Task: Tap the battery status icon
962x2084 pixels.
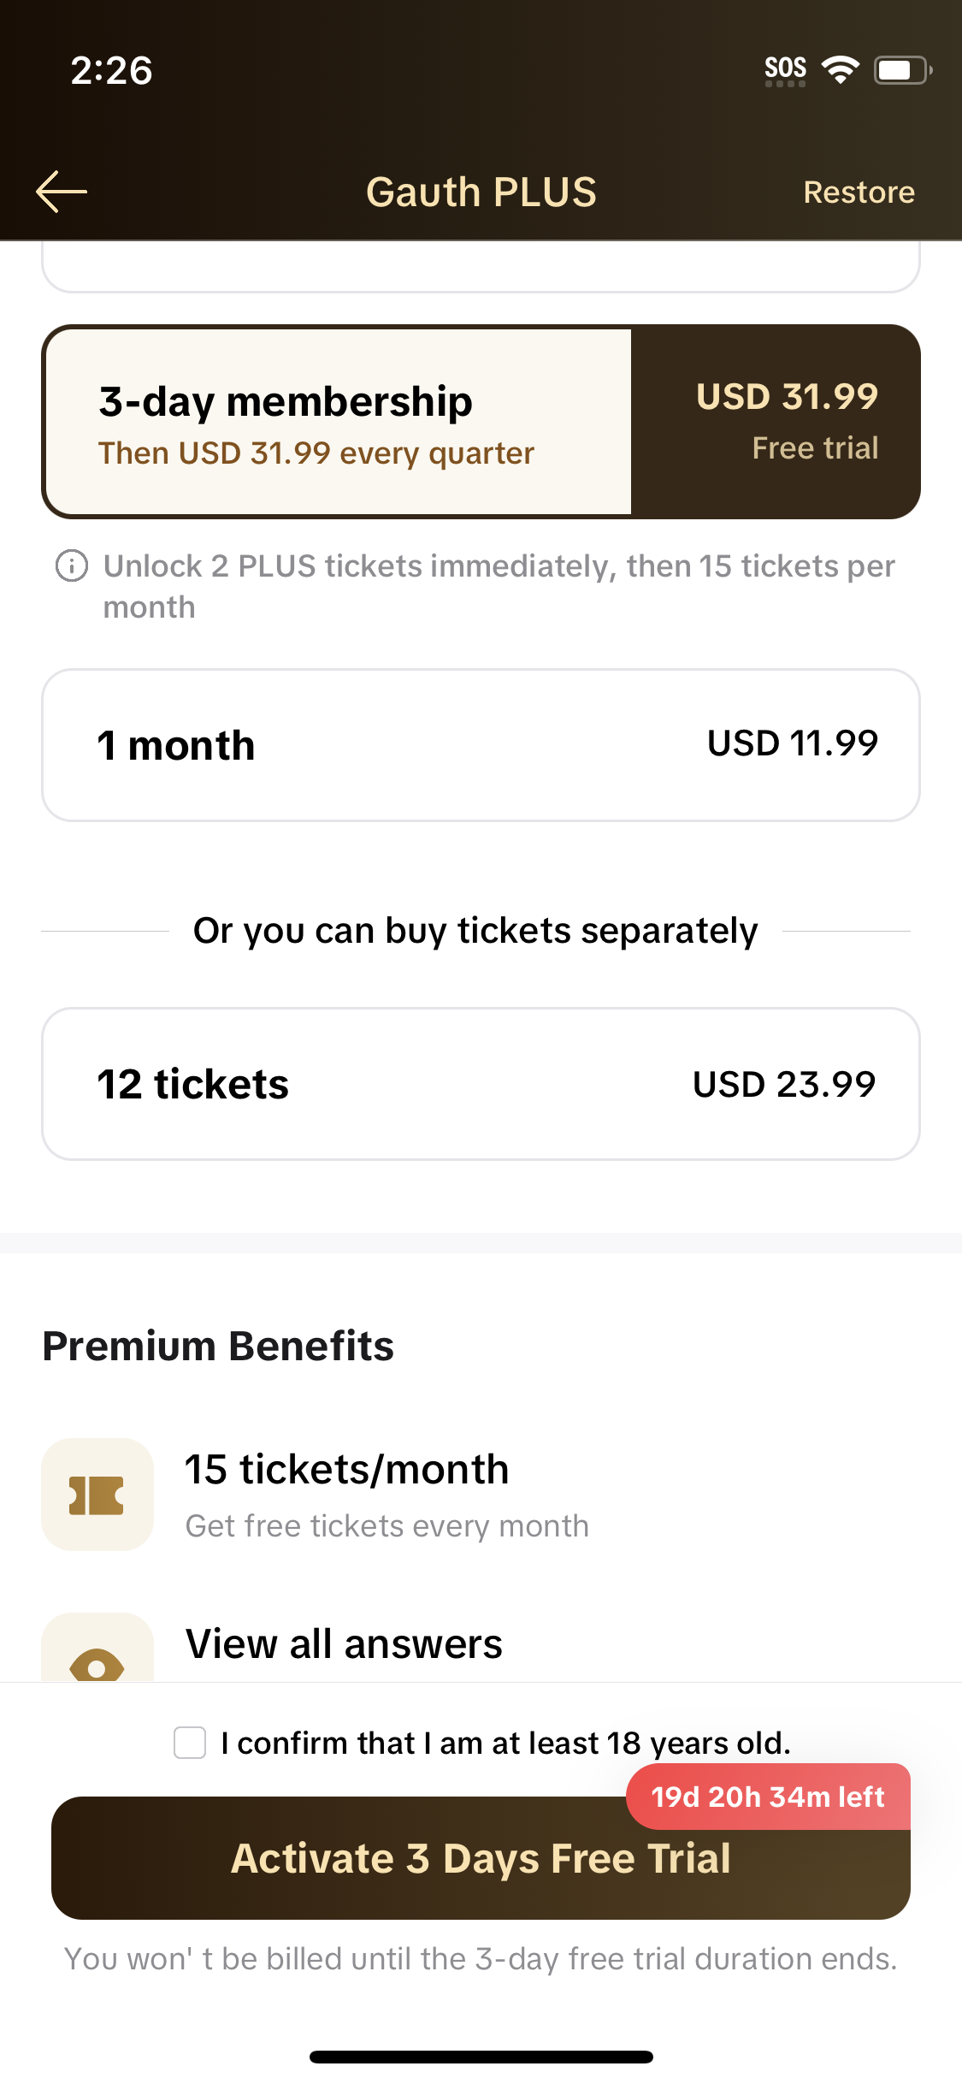Action: [x=901, y=69]
